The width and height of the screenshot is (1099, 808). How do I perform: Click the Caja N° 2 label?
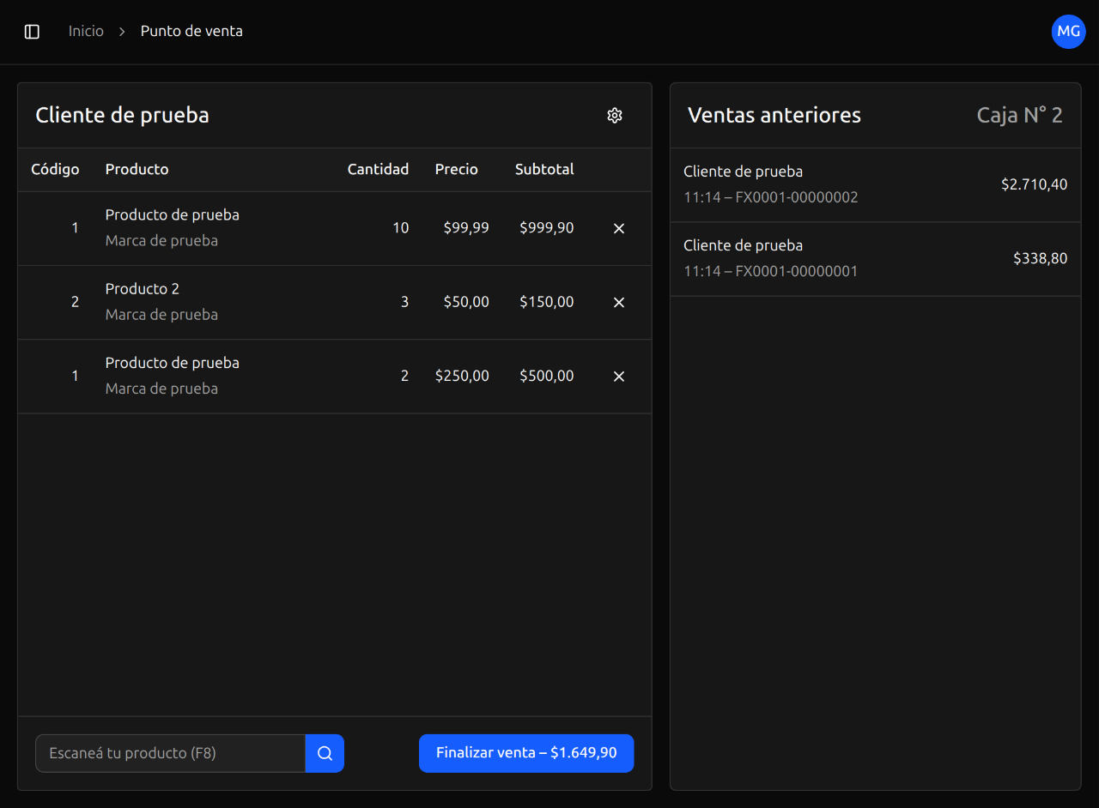tap(1019, 116)
